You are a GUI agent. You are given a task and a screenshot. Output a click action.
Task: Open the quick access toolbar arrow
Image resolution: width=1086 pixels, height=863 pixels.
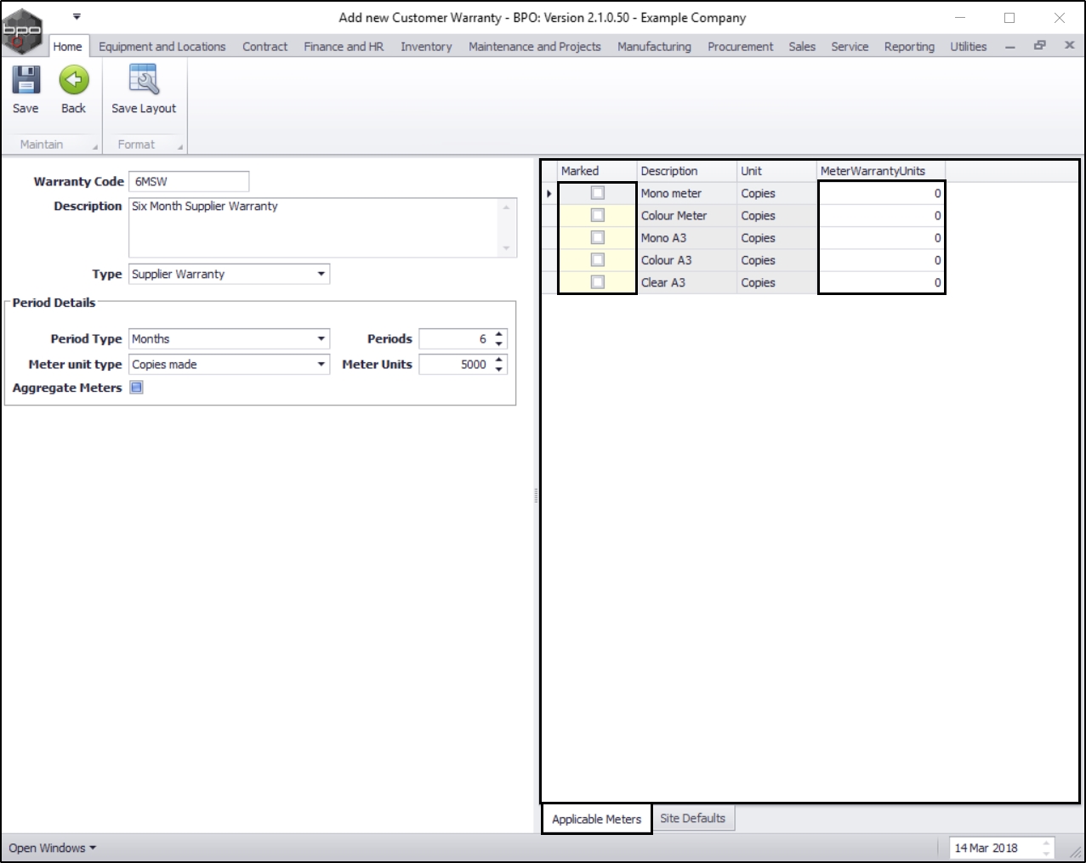[77, 16]
